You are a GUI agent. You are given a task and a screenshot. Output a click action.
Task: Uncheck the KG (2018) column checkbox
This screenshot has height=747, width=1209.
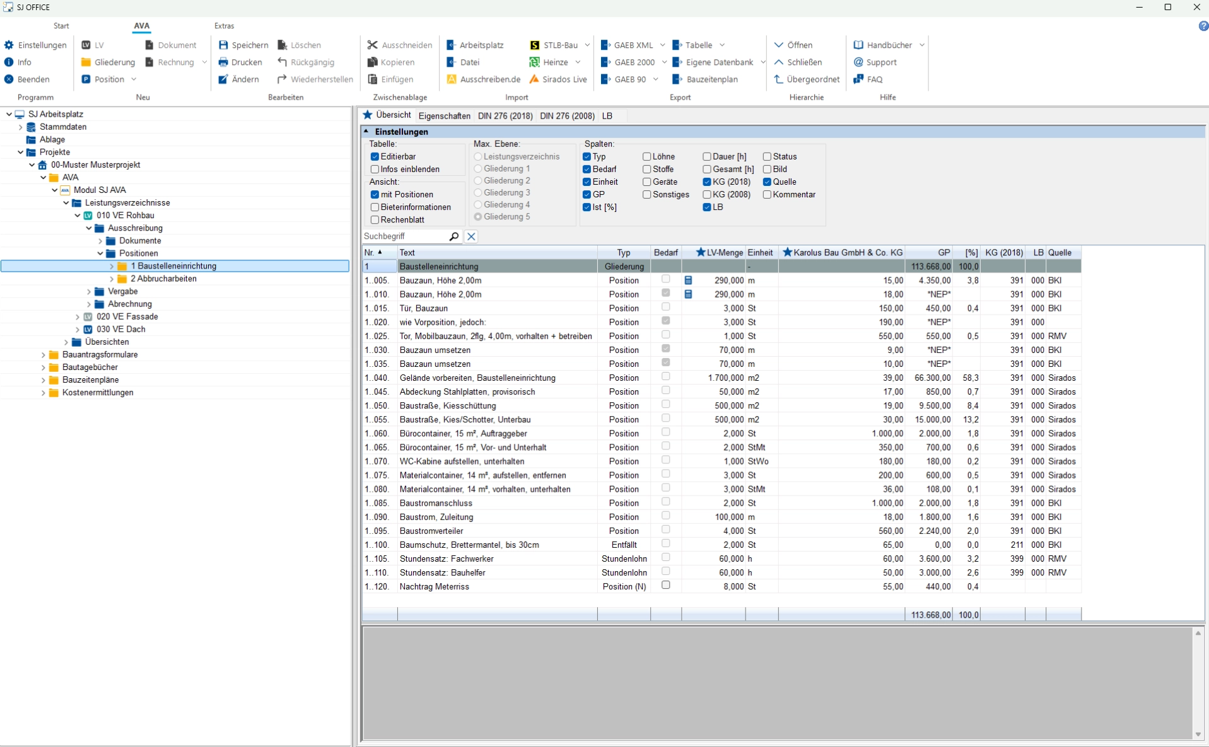(x=707, y=182)
